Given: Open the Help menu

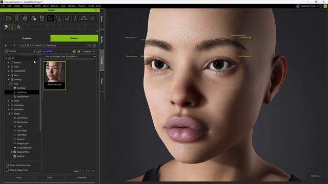Looking at the screenshot, I should (98, 6).
